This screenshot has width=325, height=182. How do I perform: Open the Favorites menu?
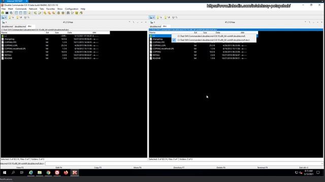[51, 9]
